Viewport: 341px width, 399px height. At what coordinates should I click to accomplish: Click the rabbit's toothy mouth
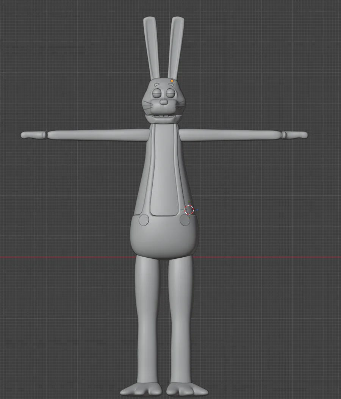(164, 117)
